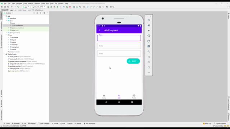Collapse the res folder
Viewport: 230px width, 129px height.
click(6, 35)
